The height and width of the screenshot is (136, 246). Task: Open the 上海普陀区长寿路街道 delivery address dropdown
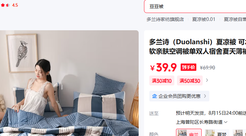click(202, 122)
